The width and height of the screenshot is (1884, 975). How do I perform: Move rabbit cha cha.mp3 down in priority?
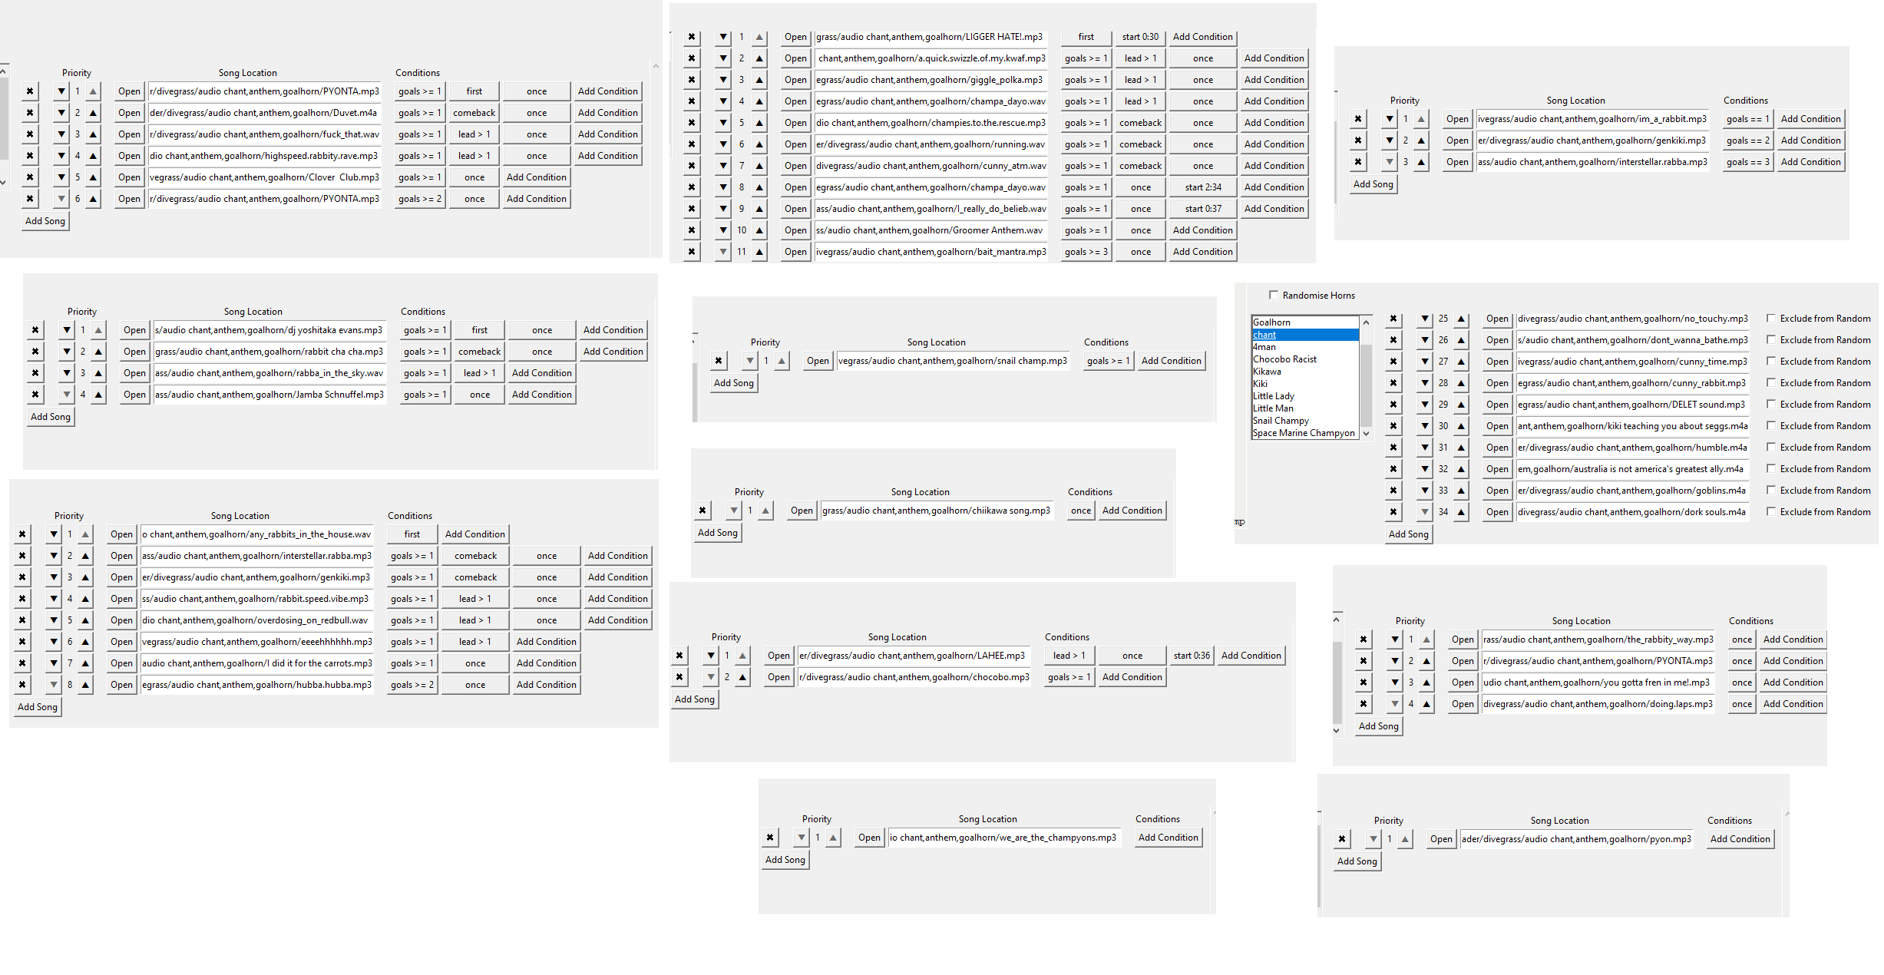point(67,352)
